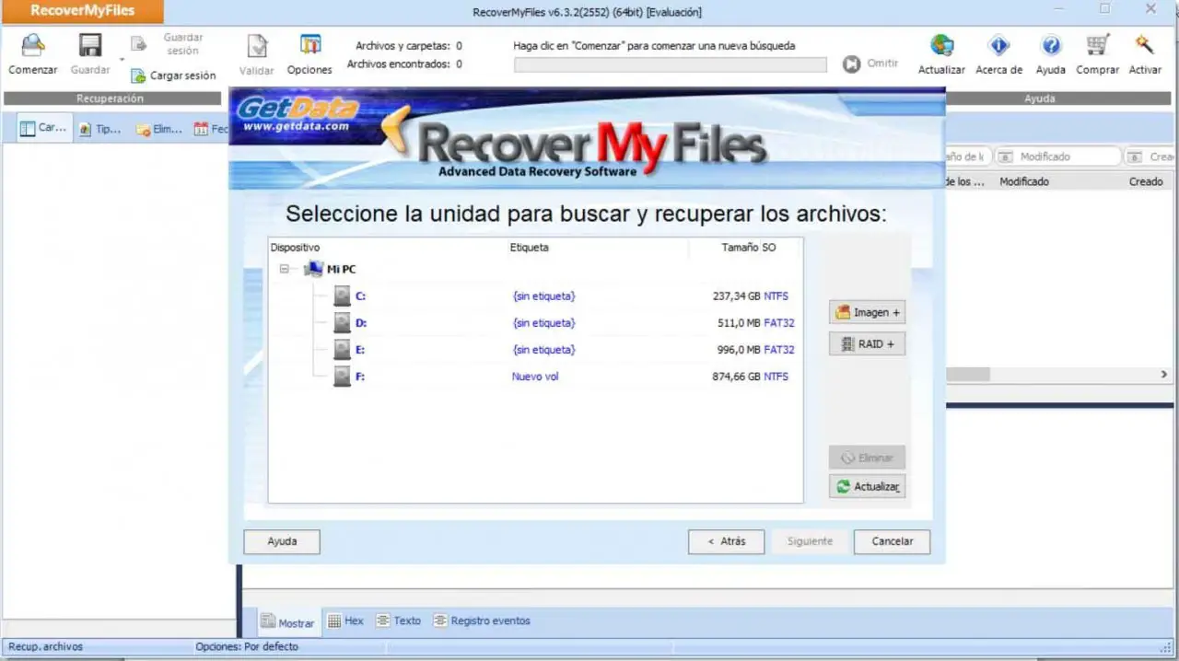Image resolution: width=1179 pixels, height=661 pixels.
Task: Click the RAID + button
Action: 867,343
